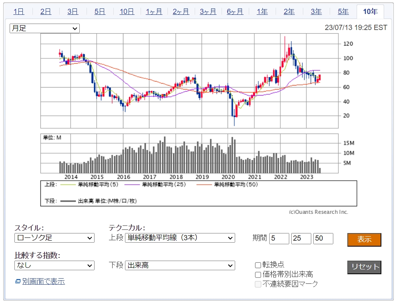Toggle the 不連続要因マーク checkbox

[x=258, y=284]
